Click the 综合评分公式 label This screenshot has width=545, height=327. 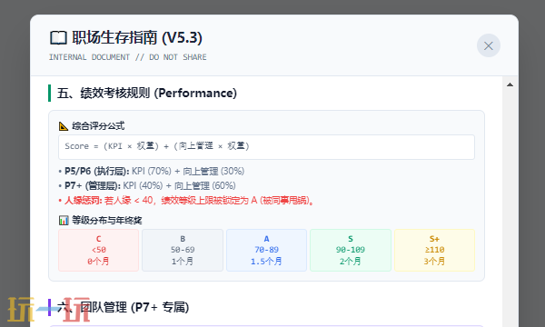click(98, 126)
